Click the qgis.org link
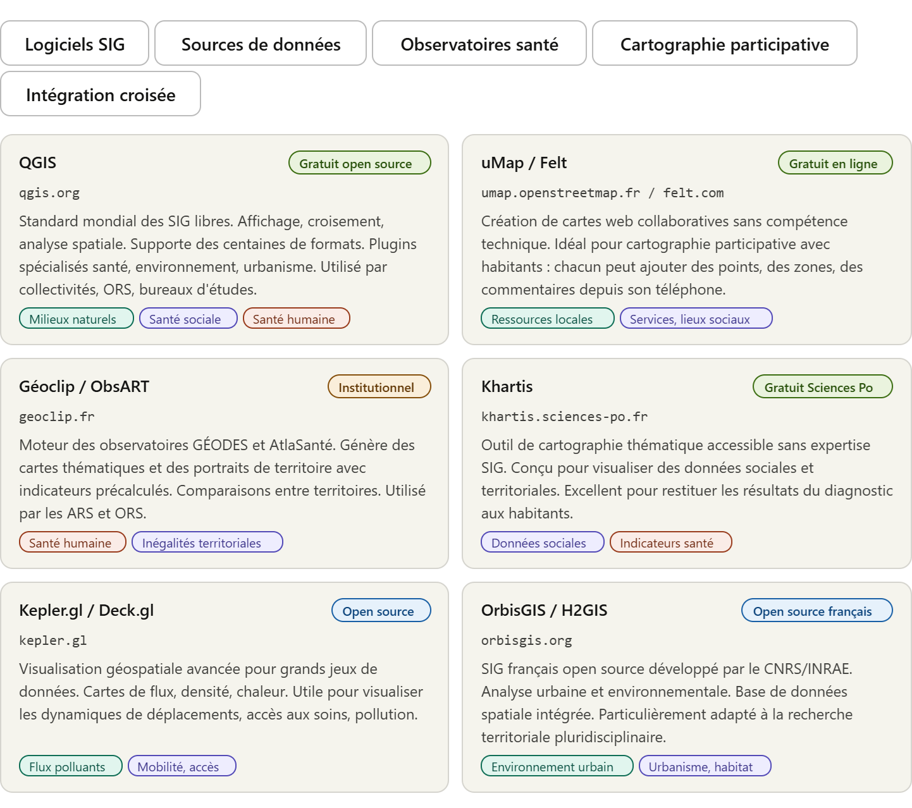 pyautogui.click(x=49, y=193)
